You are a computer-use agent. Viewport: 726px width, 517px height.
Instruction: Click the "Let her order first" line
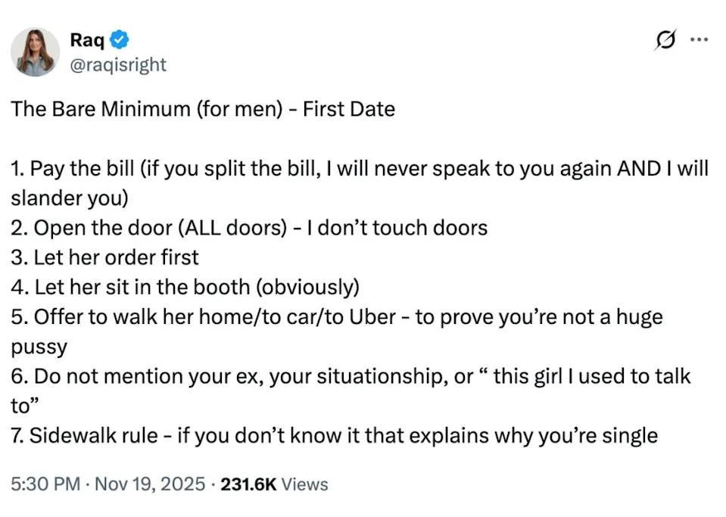click(x=104, y=257)
